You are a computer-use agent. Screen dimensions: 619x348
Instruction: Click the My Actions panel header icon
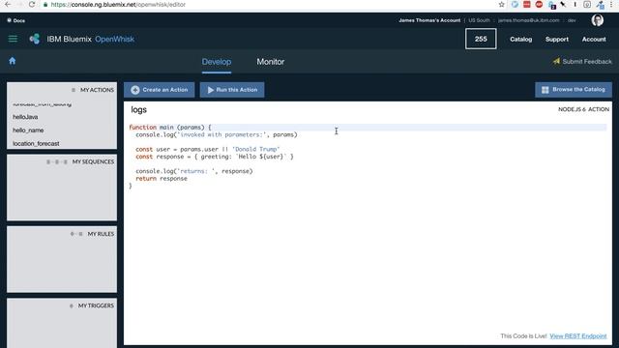[74, 90]
